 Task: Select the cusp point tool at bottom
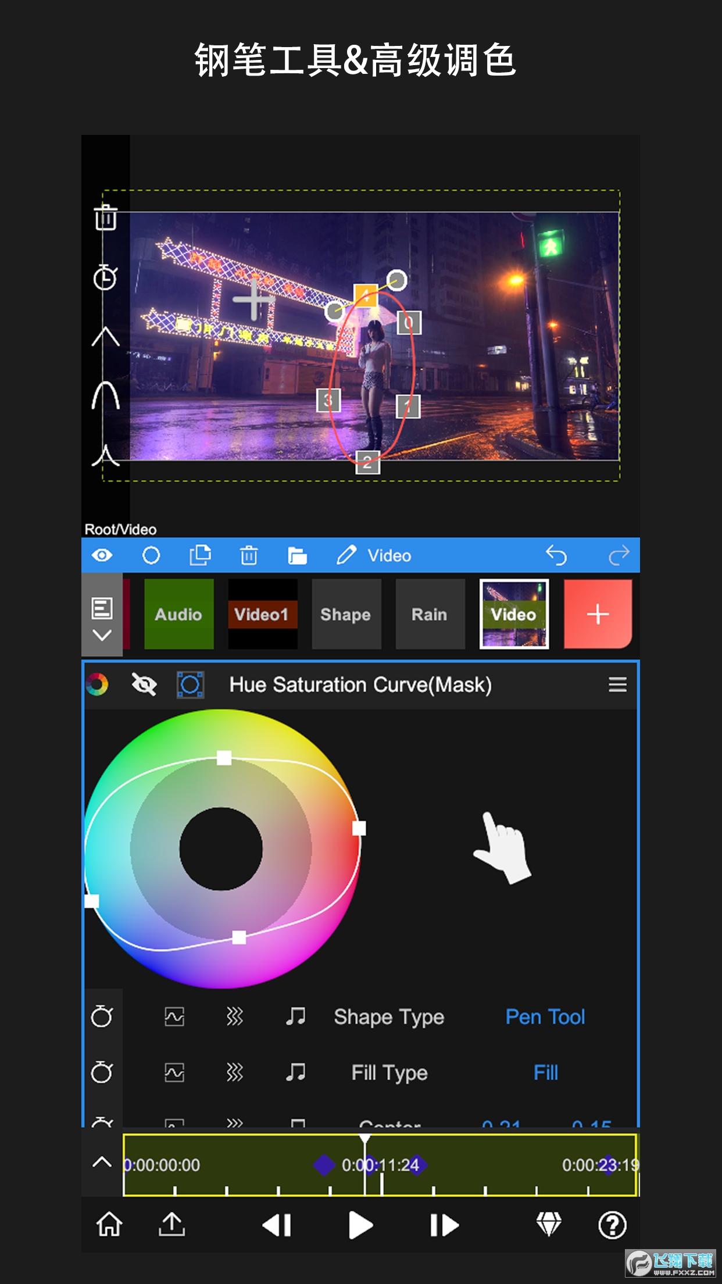(x=106, y=455)
